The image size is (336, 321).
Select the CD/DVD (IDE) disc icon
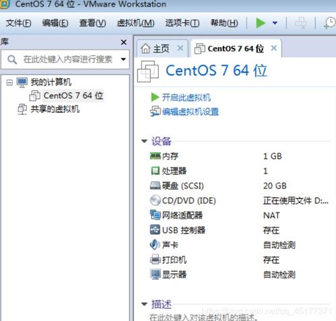pyautogui.click(x=155, y=201)
